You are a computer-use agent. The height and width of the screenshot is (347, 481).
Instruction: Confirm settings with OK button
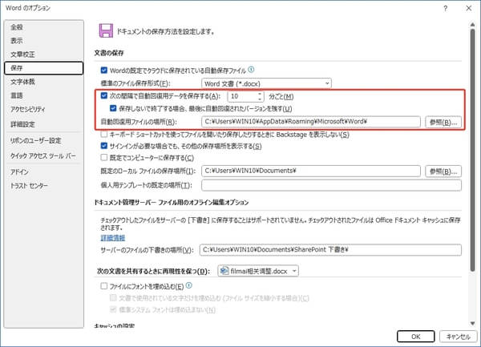pyautogui.click(x=415, y=337)
